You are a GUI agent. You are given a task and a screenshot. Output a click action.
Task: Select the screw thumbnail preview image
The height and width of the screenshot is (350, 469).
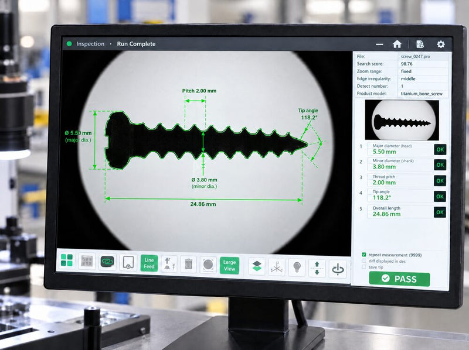pyautogui.click(x=402, y=120)
